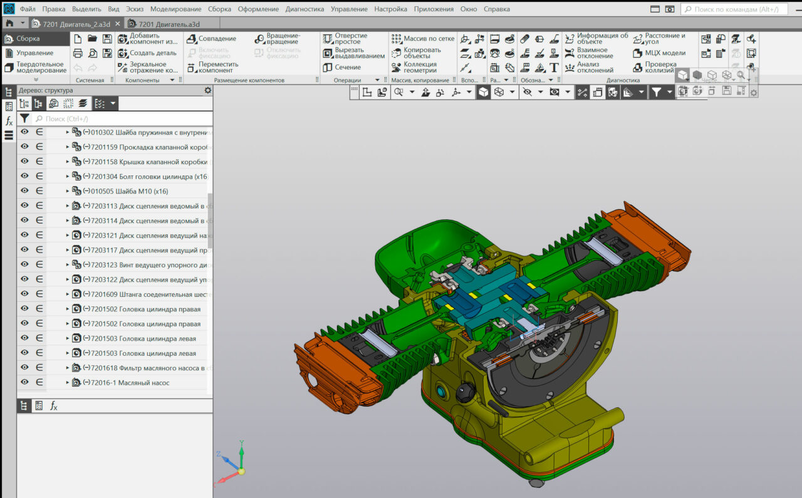
Task: Expand the Болт головки цилиндра tree node
Action: [x=68, y=176]
